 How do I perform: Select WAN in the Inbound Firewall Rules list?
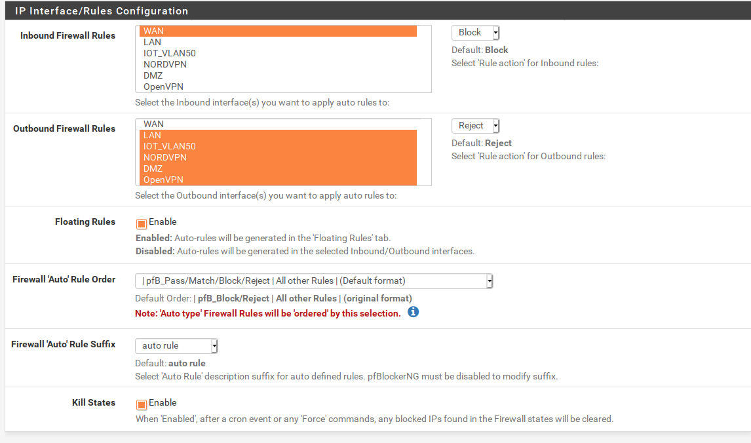[x=279, y=31]
